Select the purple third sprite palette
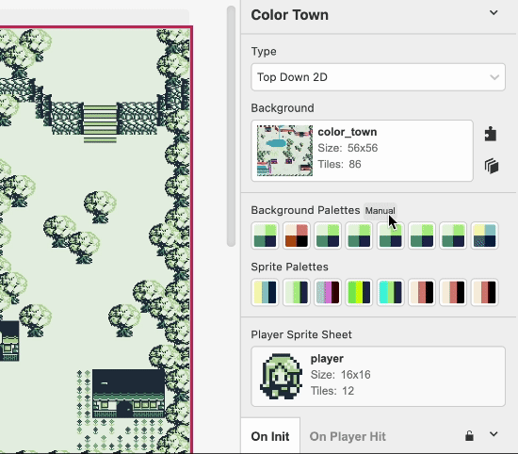This screenshot has height=454, width=518. (328, 292)
